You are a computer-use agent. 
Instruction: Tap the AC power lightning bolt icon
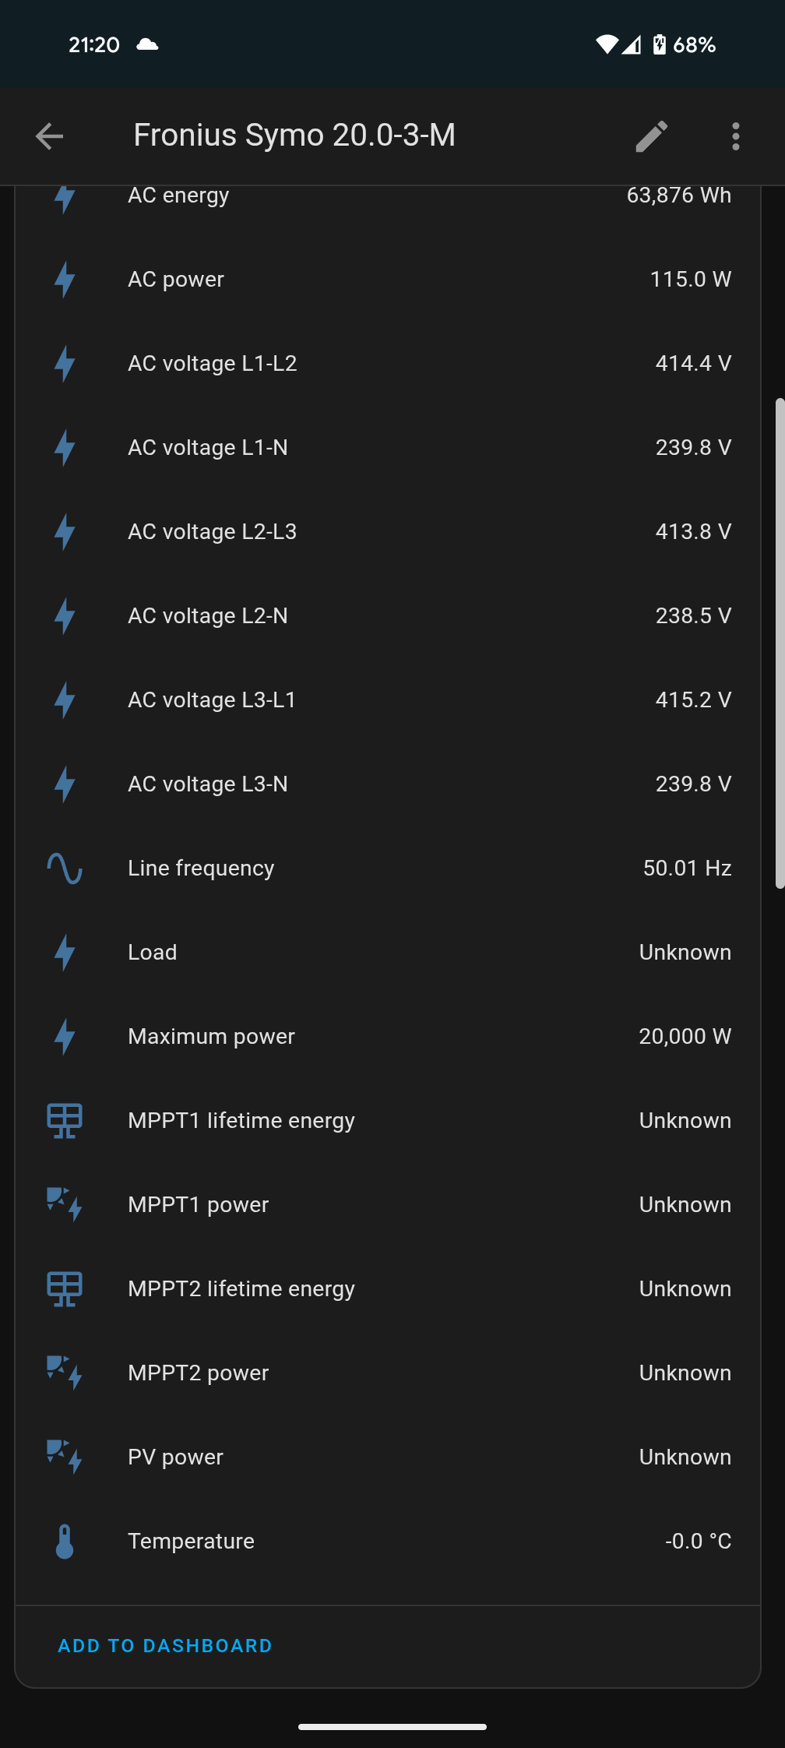click(65, 279)
